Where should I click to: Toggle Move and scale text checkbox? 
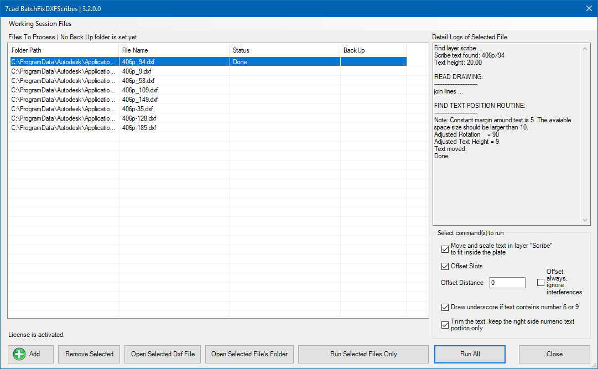click(x=445, y=249)
